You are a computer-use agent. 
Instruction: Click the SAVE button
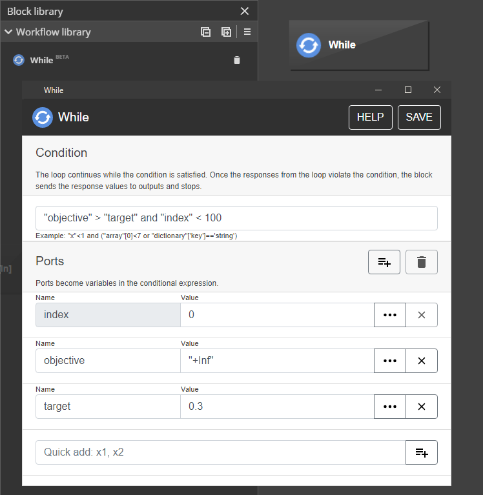tap(419, 117)
